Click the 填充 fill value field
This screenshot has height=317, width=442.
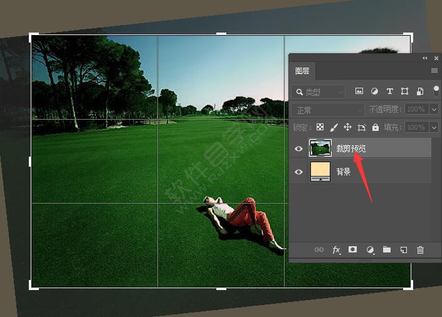(417, 127)
